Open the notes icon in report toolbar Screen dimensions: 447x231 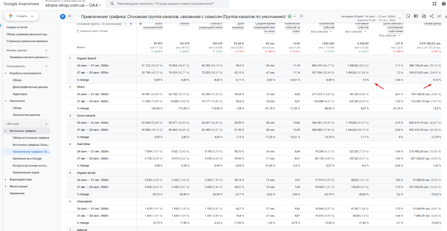(x=408, y=16)
